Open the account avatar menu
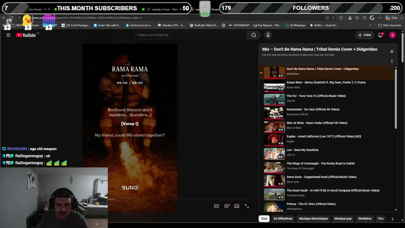Viewport: 405px width, 228px height. 392,35
